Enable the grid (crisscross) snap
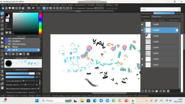 51,8
